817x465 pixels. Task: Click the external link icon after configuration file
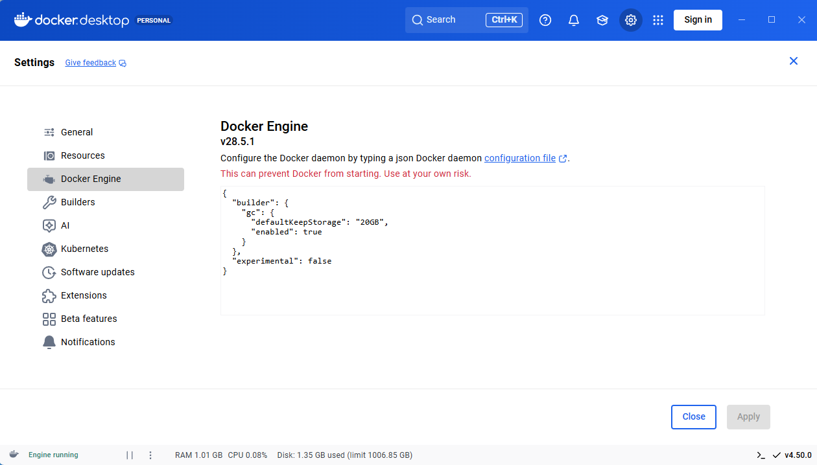[x=563, y=159]
